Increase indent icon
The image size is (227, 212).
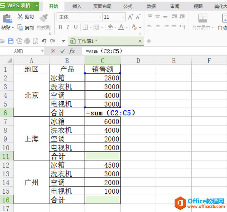182,17
